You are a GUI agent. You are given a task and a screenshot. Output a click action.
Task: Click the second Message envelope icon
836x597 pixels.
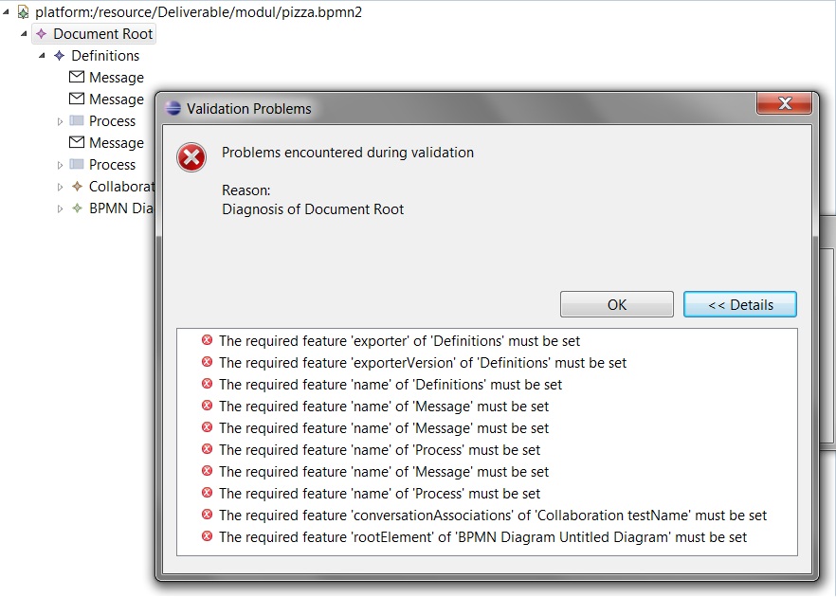point(77,99)
